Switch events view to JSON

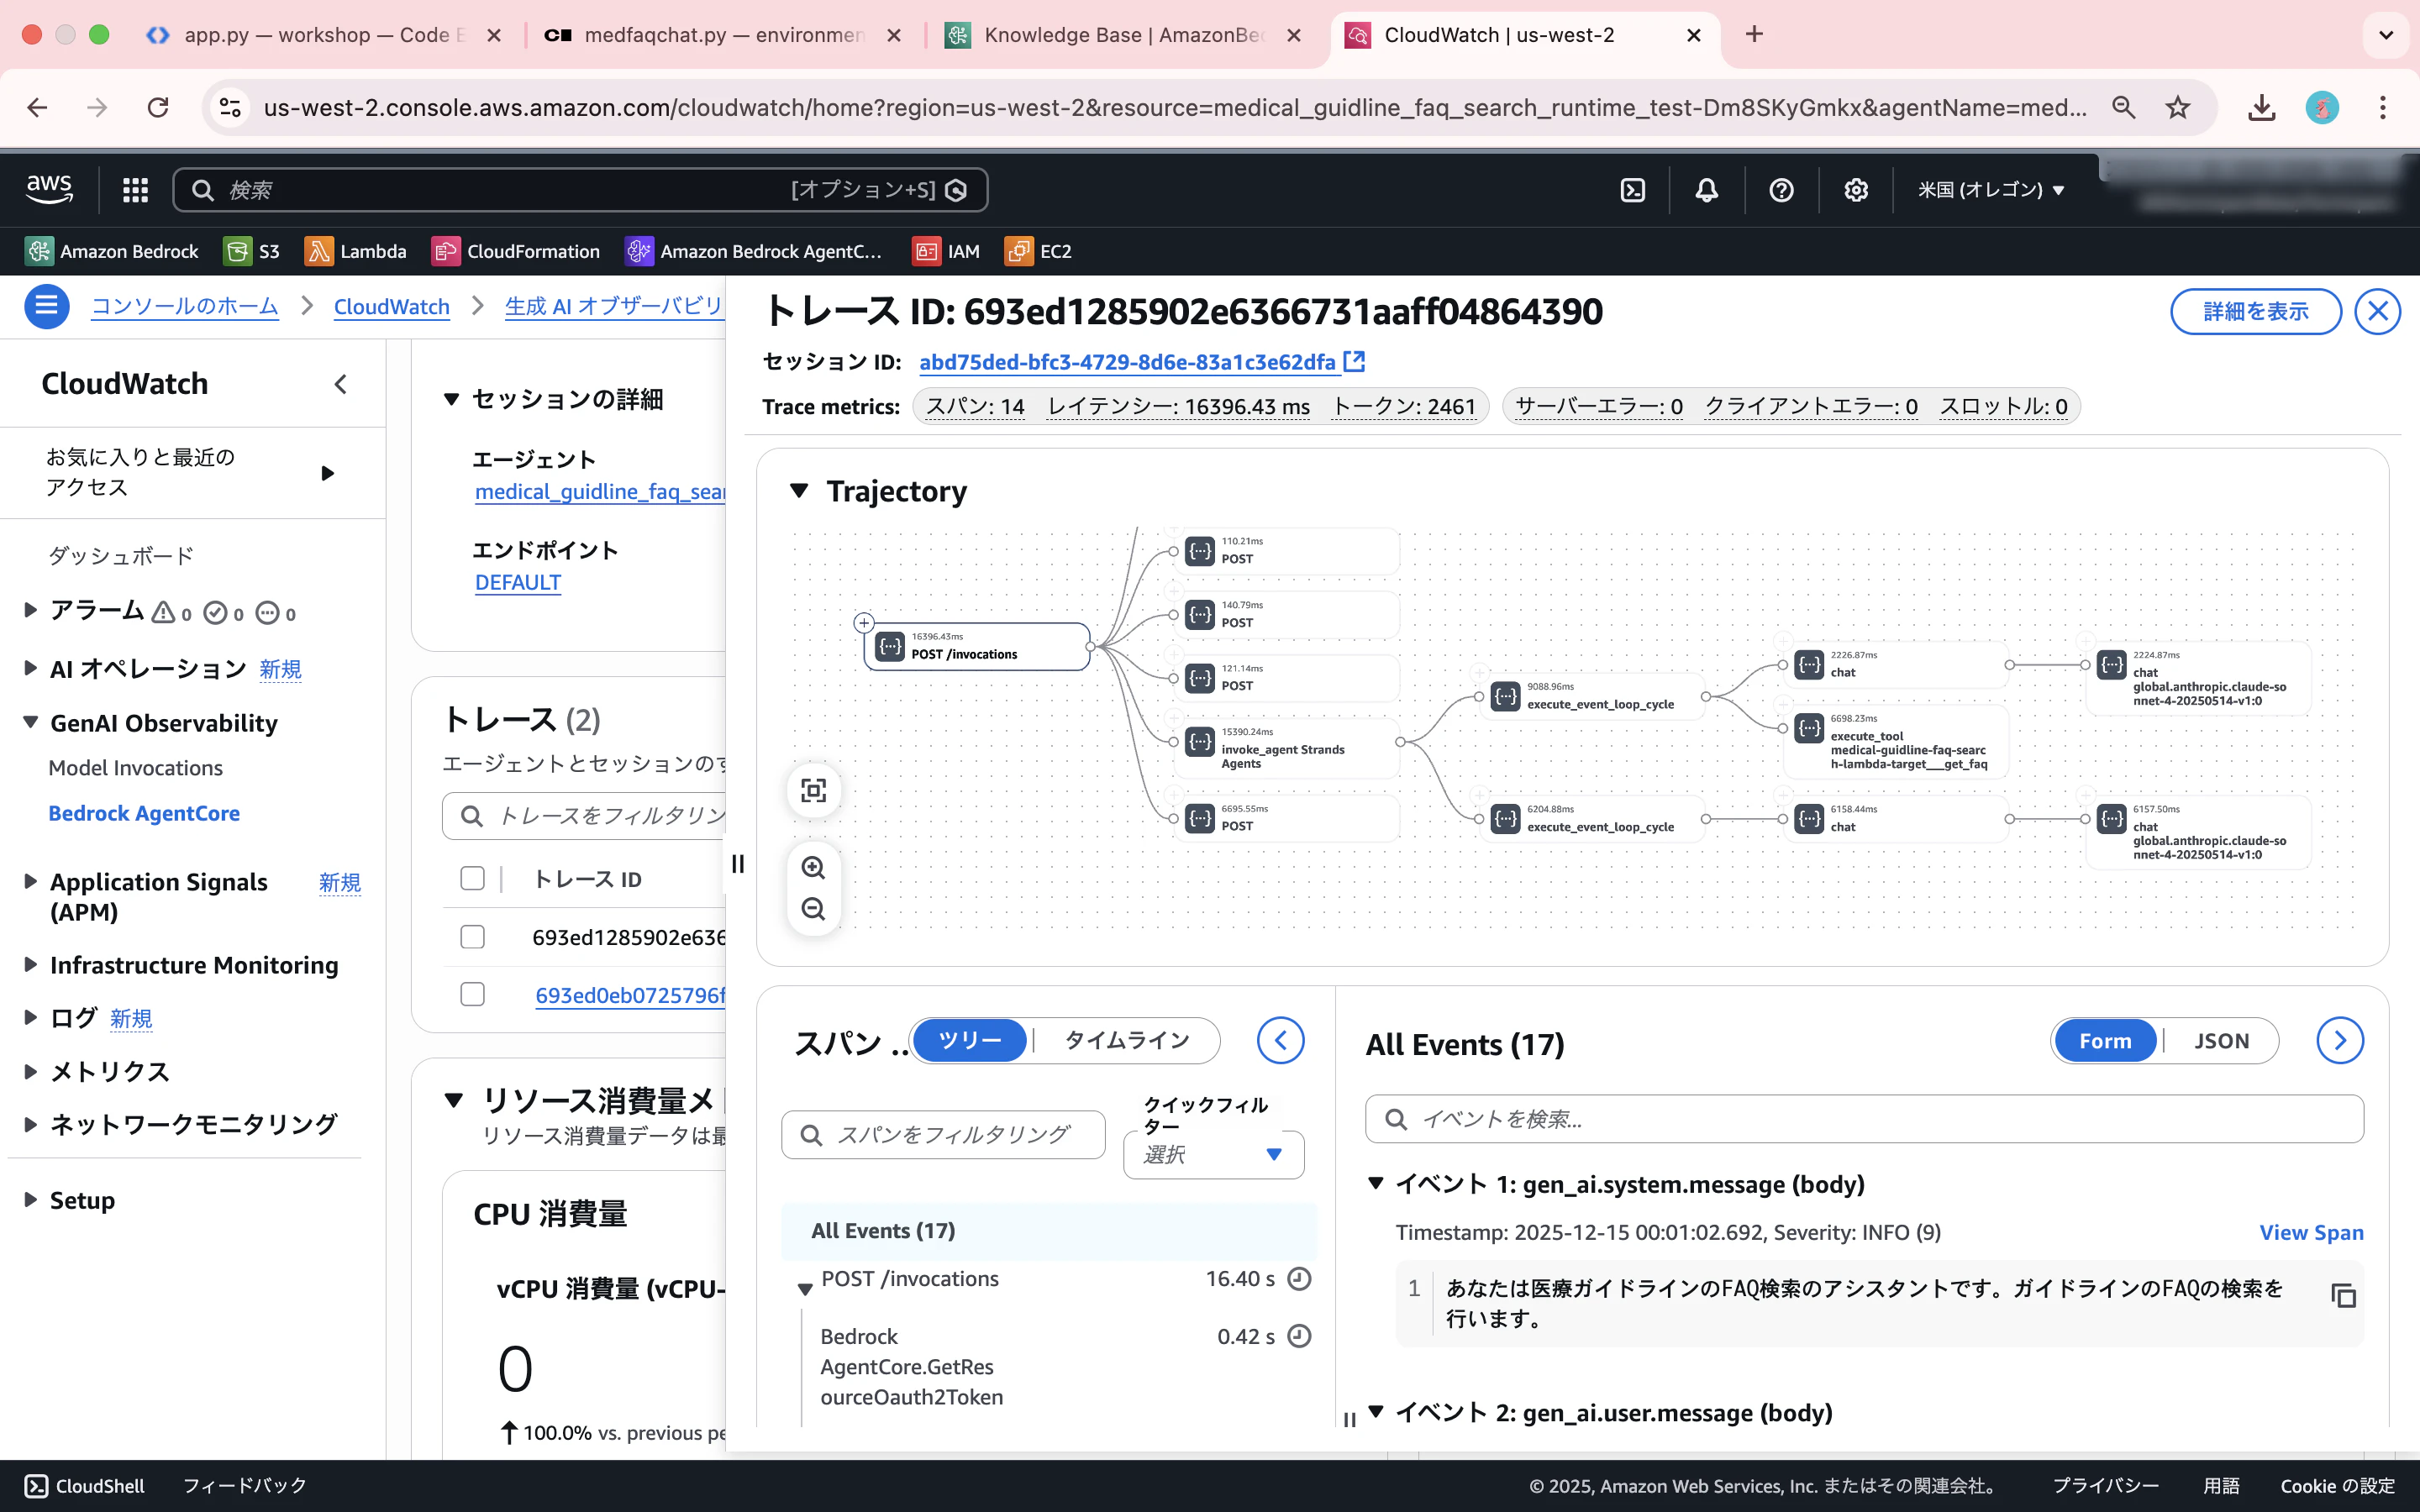(x=2221, y=1041)
